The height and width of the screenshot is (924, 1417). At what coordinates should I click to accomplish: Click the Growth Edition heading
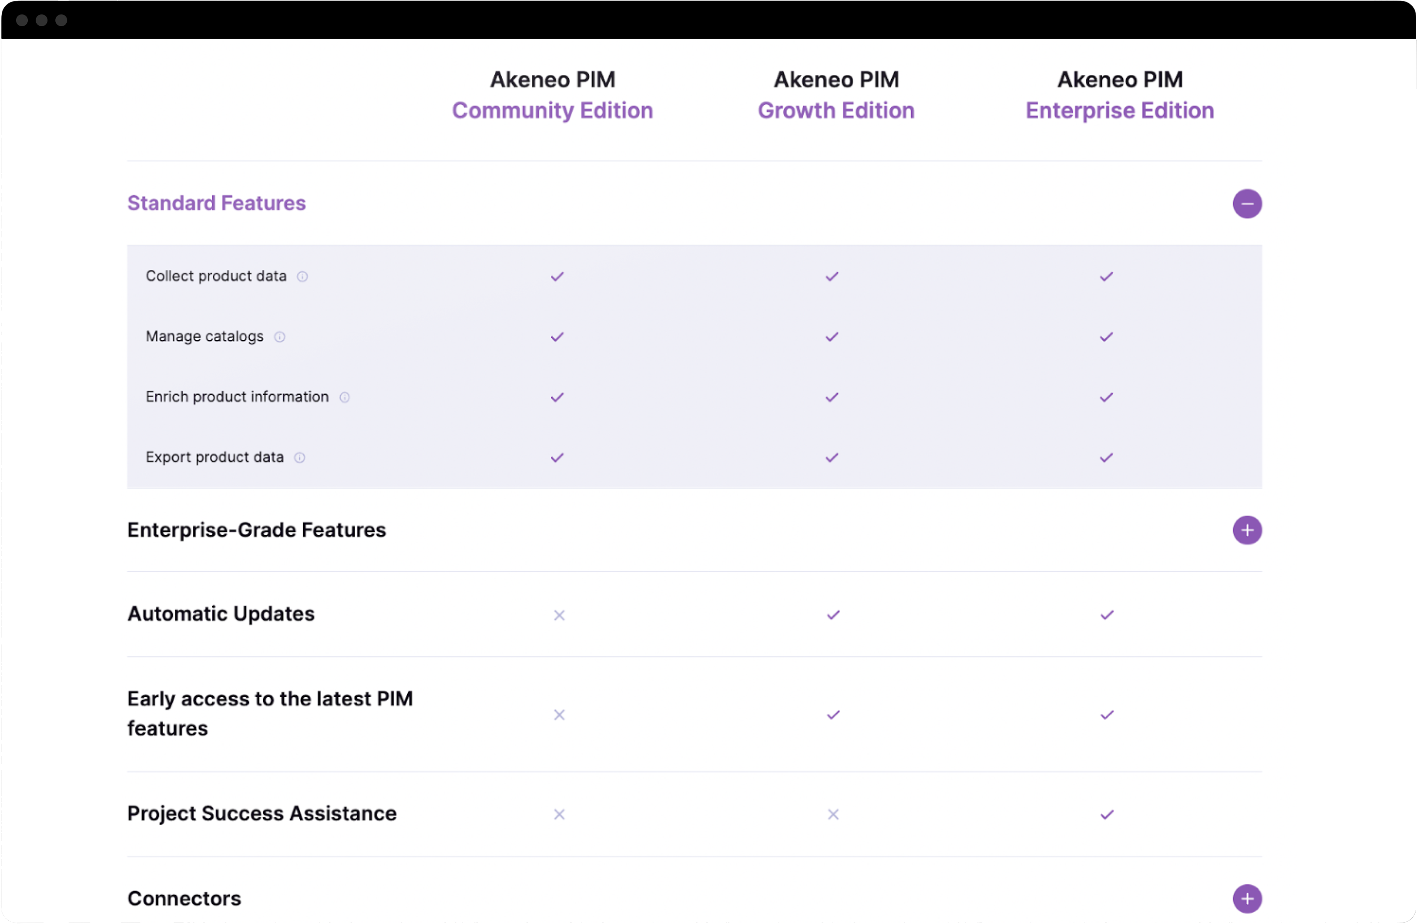[836, 111]
